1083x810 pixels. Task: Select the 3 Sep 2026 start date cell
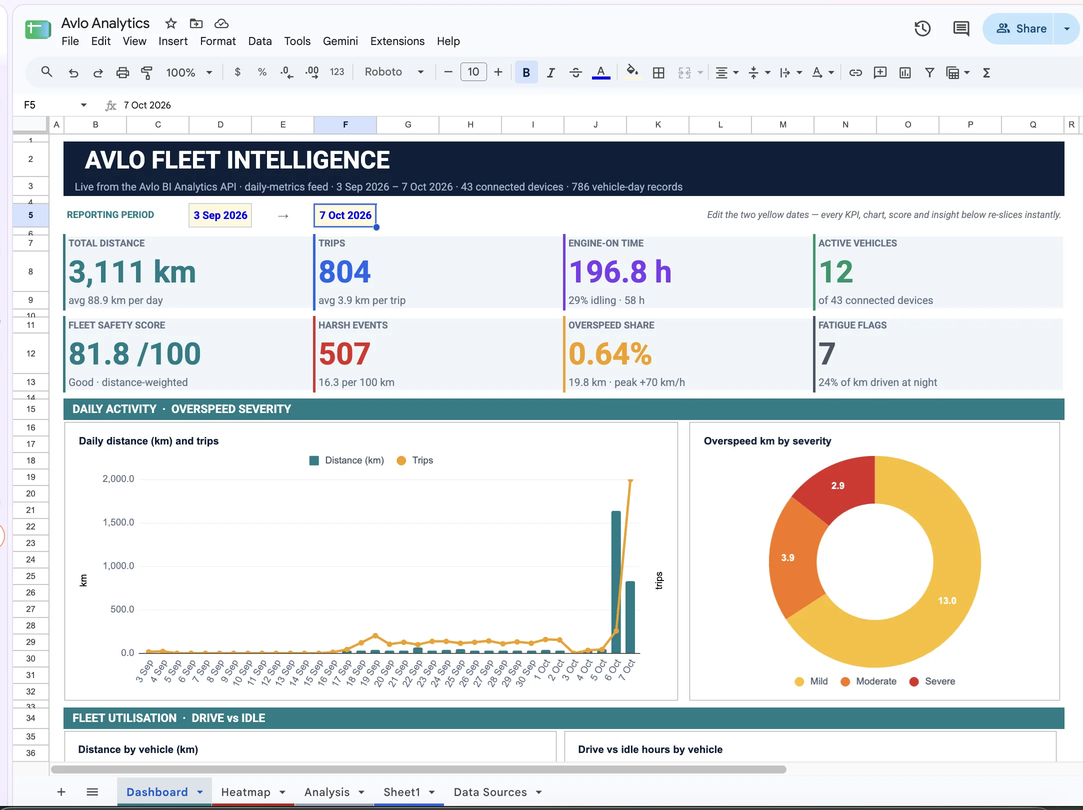coord(220,215)
